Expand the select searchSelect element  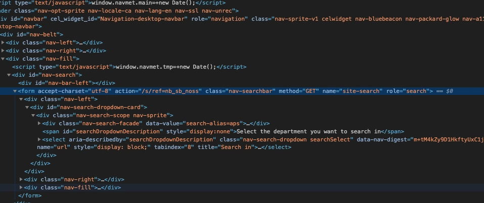click(39, 139)
